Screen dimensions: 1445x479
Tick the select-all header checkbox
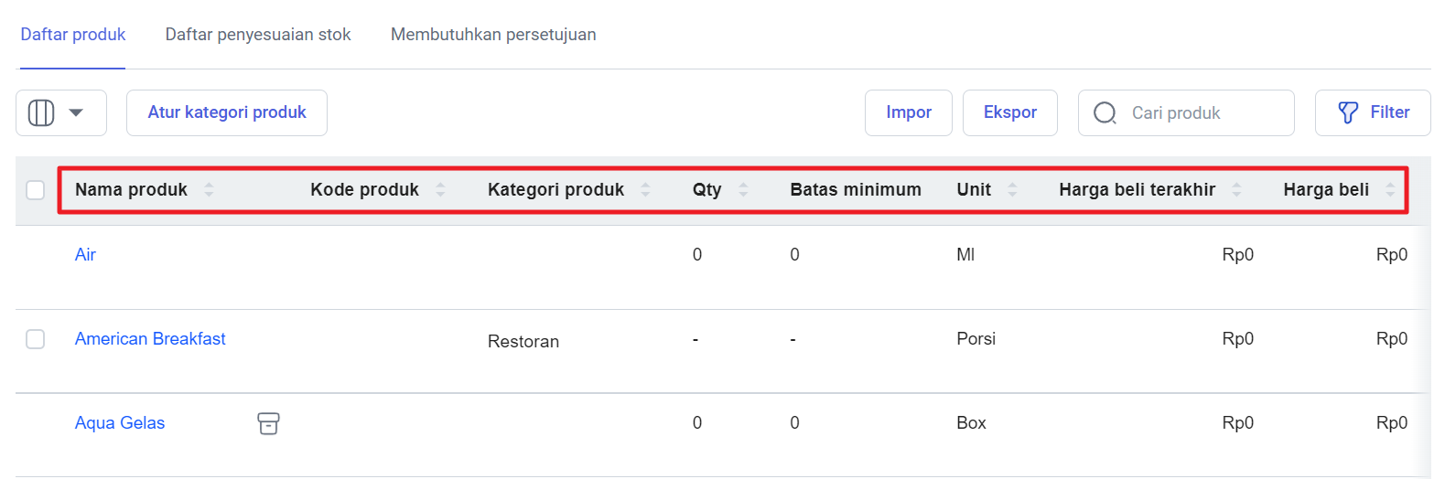[36, 189]
